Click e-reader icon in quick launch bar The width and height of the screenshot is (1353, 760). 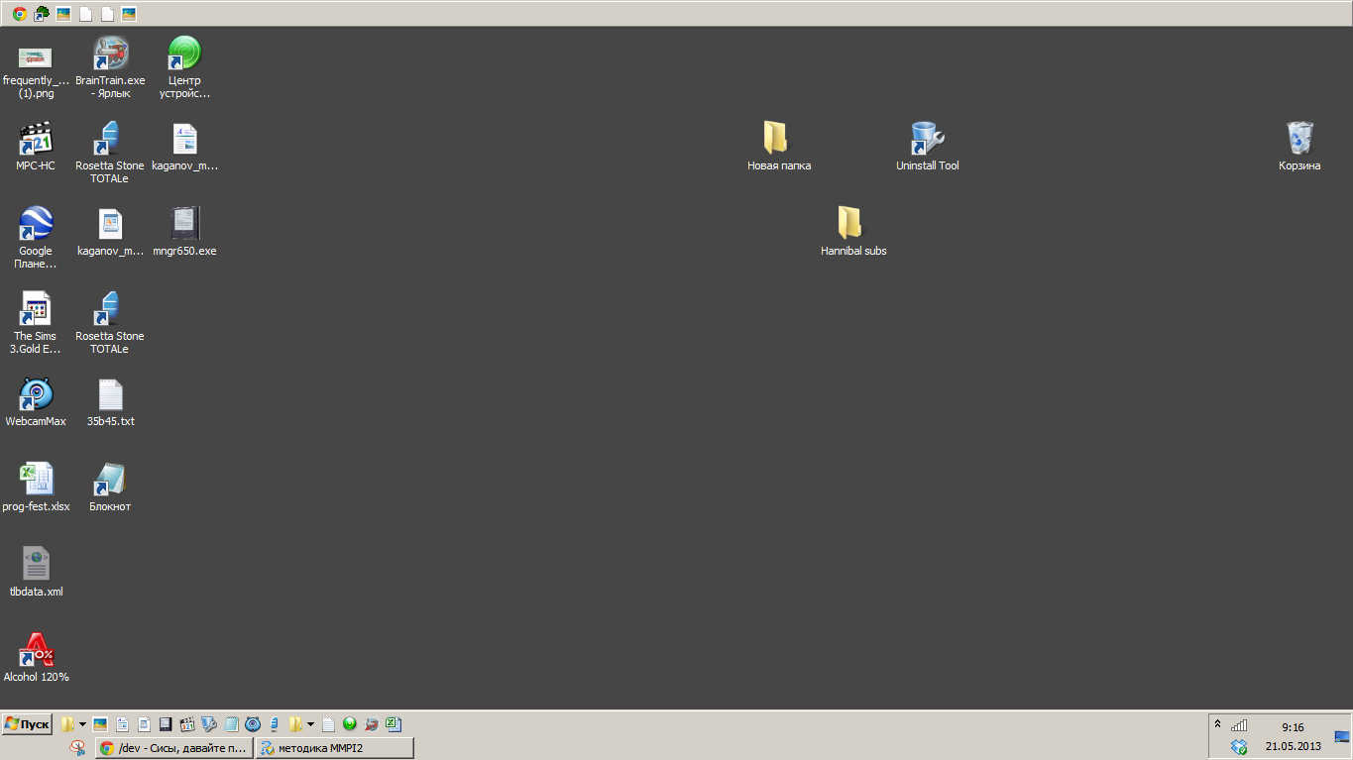click(x=166, y=724)
